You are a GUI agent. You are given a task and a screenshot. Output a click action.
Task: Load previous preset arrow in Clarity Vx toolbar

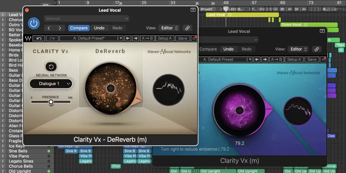pyautogui.click(x=257, y=60)
